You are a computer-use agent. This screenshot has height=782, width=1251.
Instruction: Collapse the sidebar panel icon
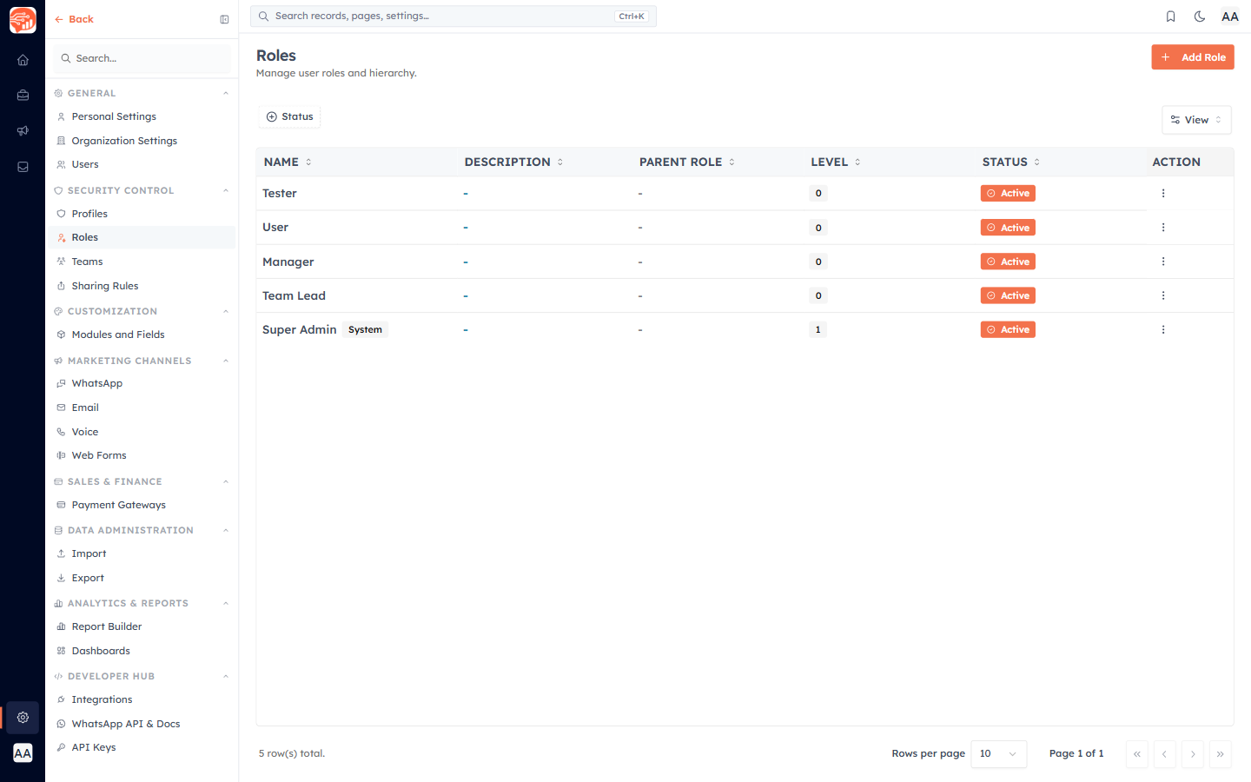coord(224,19)
